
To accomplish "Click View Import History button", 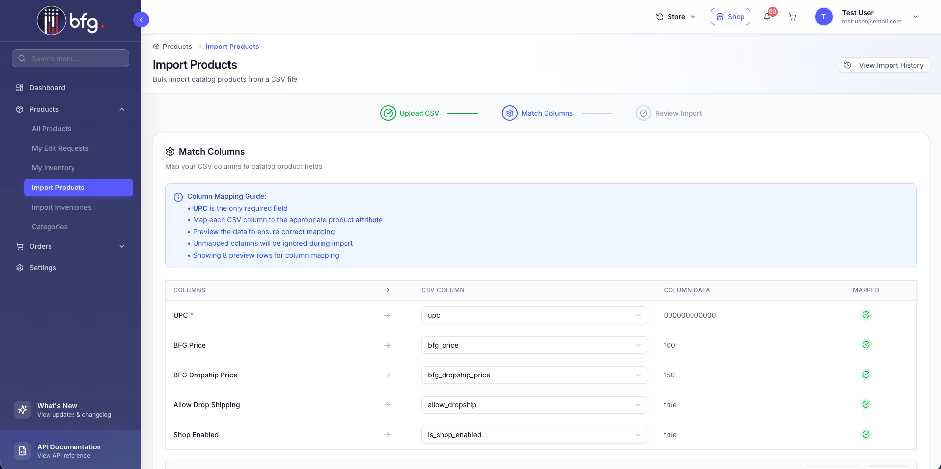I will pyautogui.click(x=884, y=65).
